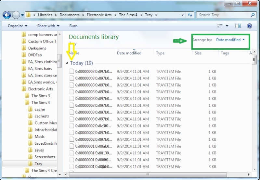Select Electronic Arts folder icon in tree

[x=24, y=89]
